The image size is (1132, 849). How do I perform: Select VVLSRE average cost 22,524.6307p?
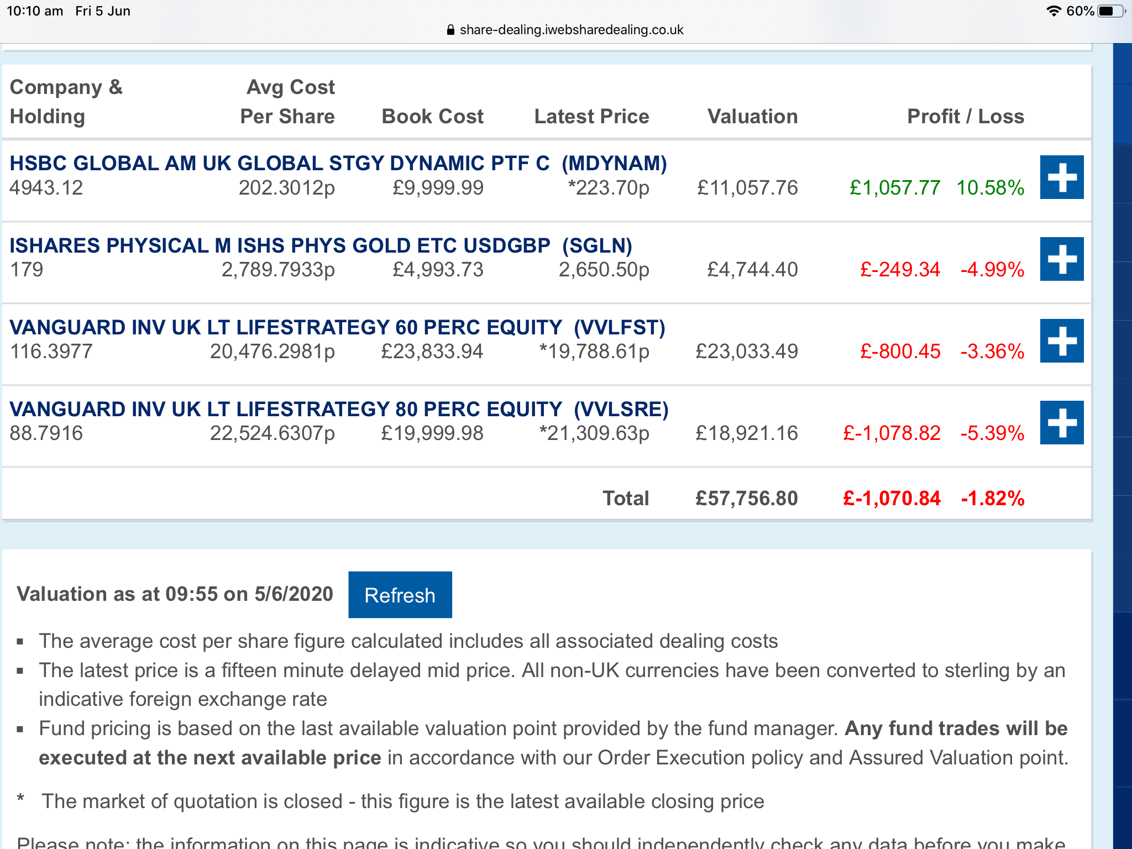click(272, 433)
